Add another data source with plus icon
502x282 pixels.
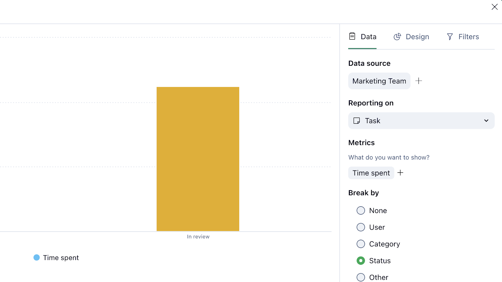point(419,81)
